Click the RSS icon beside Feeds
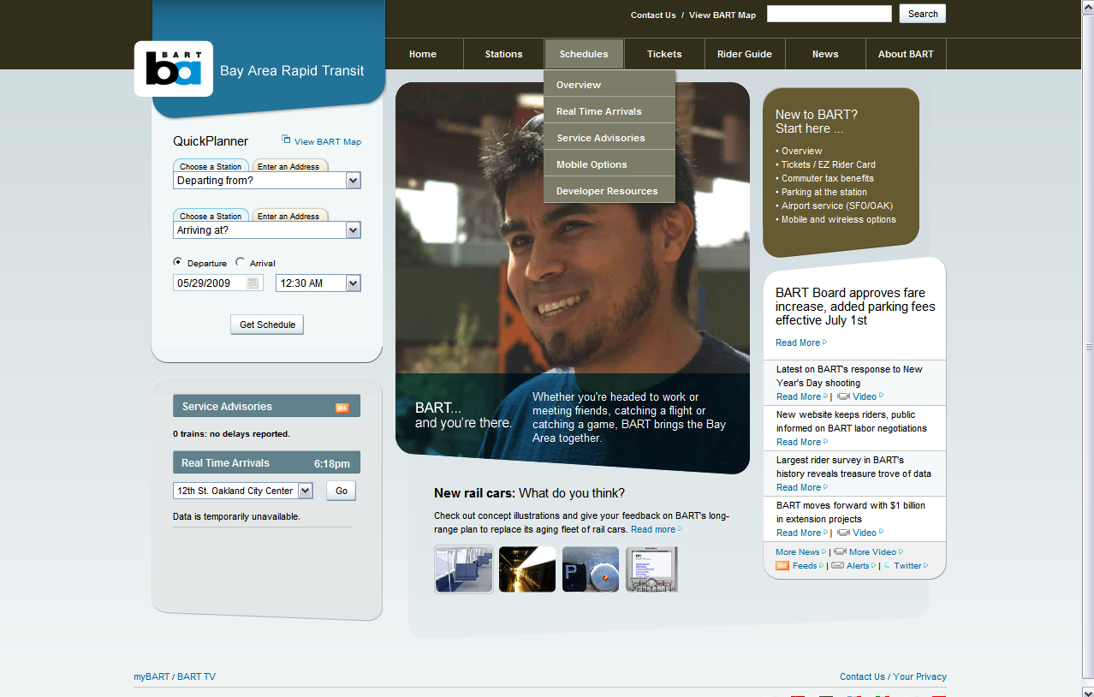 pos(782,566)
